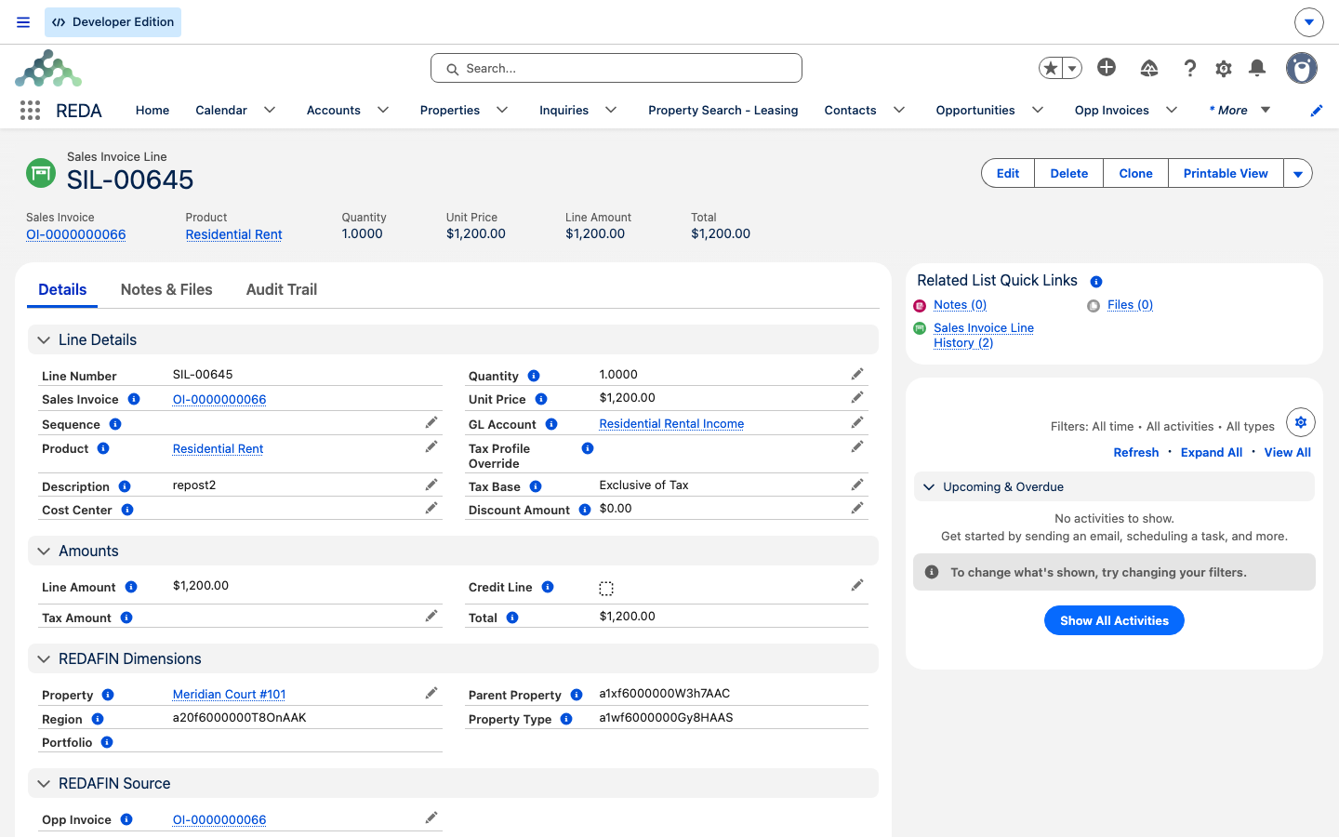Collapse the REDAFIN Source section
This screenshot has height=837, width=1339.
click(44, 784)
